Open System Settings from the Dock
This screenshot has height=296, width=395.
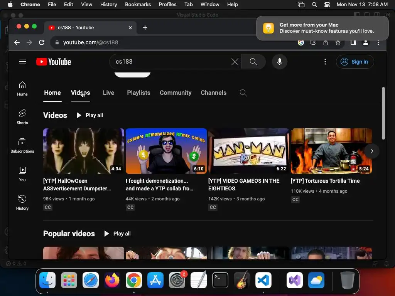coord(177,280)
